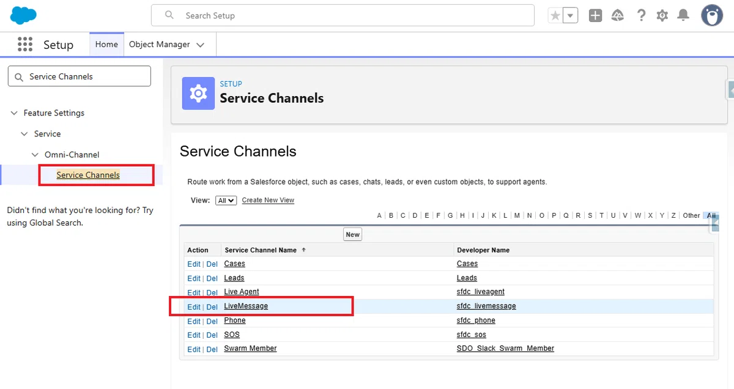Open the Phone channel name link
This screenshot has height=389, width=734.
tap(235, 320)
